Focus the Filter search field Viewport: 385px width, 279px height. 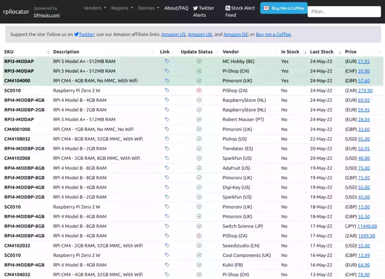coord(344,12)
